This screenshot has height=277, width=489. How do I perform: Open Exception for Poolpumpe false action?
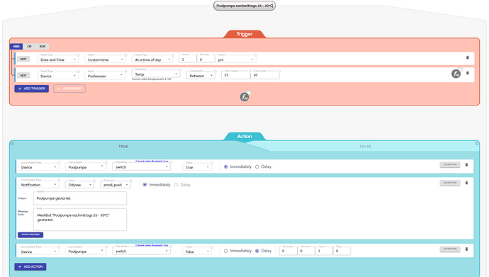(450, 249)
